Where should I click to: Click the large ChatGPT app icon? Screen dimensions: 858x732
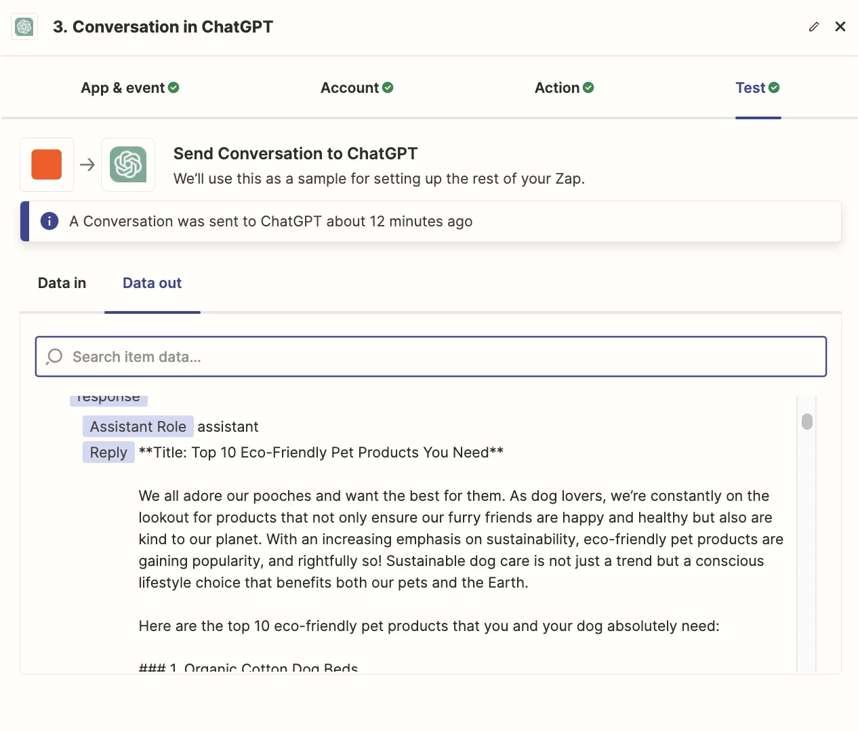(128, 165)
